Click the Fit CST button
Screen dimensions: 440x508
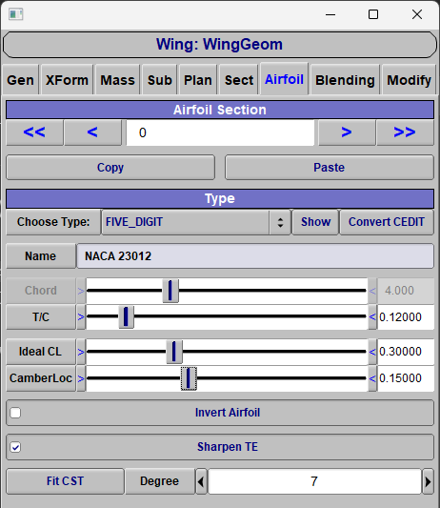[65, 481]
